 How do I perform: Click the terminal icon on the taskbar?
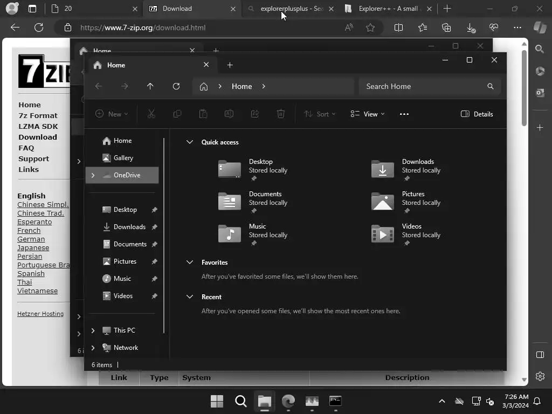point(335,401)
